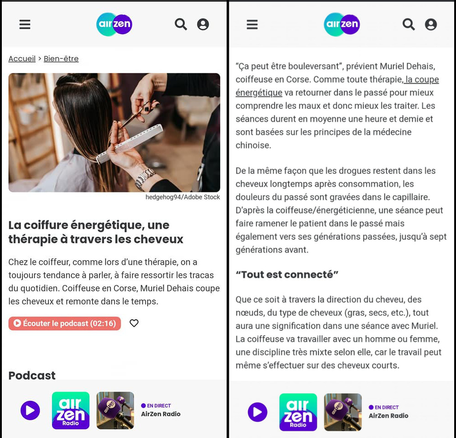Play live radio in left bottom player
This screenshot has height=438, width=456.
(30, 410)
